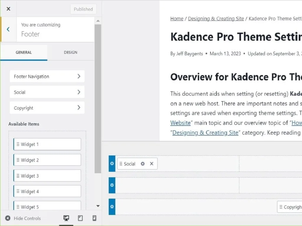Click the Copyright item's drag handle in builder
302x226 pixels.
(x=281, y=207)
